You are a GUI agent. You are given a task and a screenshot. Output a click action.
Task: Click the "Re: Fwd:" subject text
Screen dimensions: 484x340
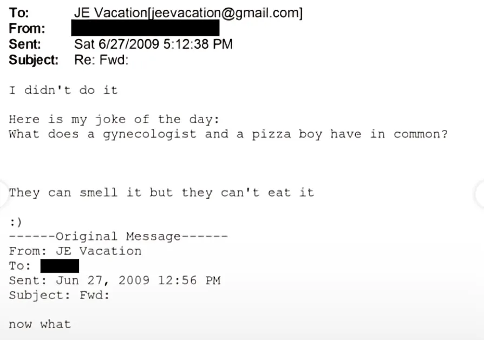(101, 60)
